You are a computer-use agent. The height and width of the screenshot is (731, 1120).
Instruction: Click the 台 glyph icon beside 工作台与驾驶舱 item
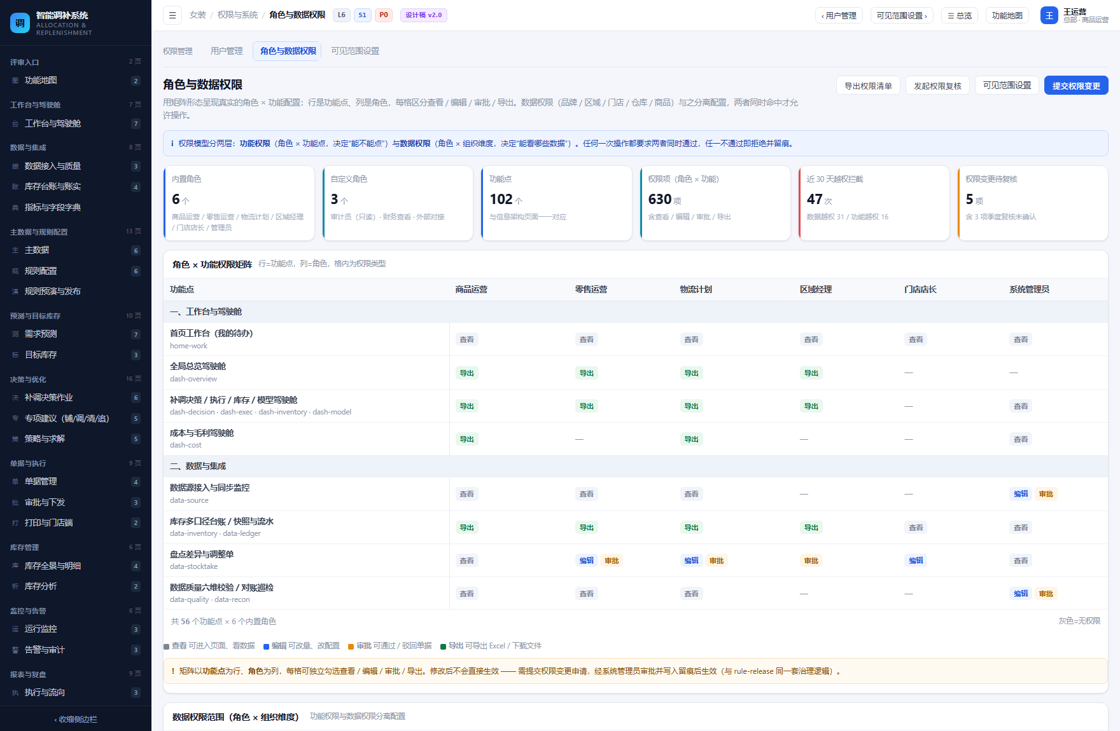pos(15,124)
